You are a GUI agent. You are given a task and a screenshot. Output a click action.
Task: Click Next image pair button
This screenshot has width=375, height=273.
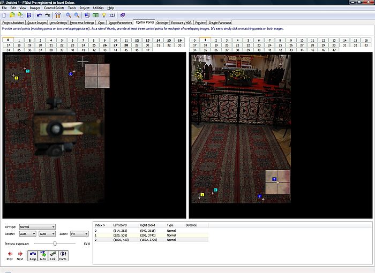[20, 254]
